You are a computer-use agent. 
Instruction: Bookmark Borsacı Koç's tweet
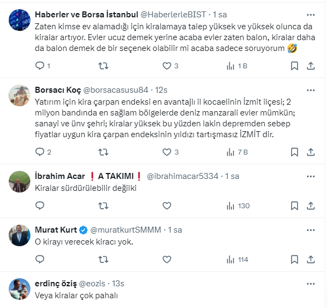tap(294, 152)
